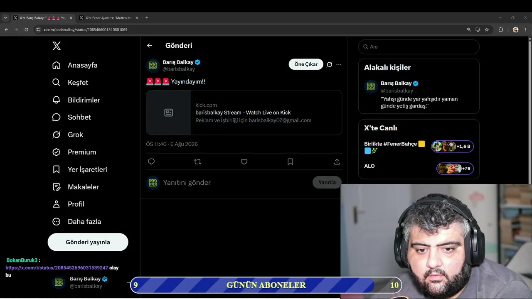
Task: Click the site information icon in address bar
Action: coord(38,29)
